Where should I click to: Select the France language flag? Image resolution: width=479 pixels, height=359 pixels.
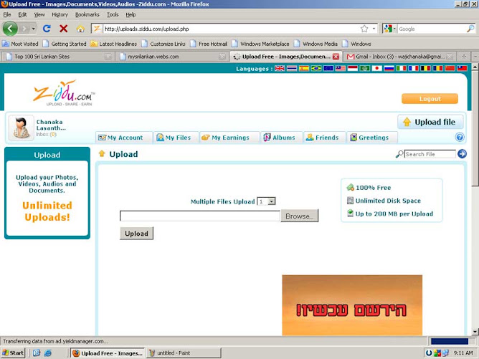click(413, 68)
